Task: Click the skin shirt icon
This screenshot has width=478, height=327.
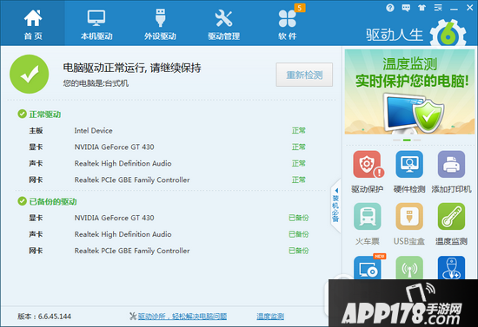Action: [422, 8]
